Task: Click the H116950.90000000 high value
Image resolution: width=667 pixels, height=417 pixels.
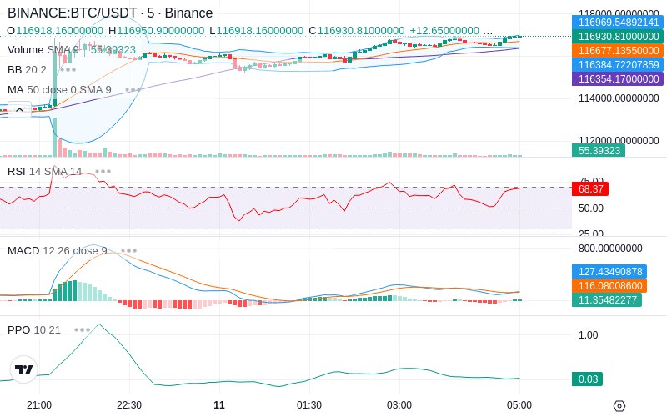Action: coord(156,31)
